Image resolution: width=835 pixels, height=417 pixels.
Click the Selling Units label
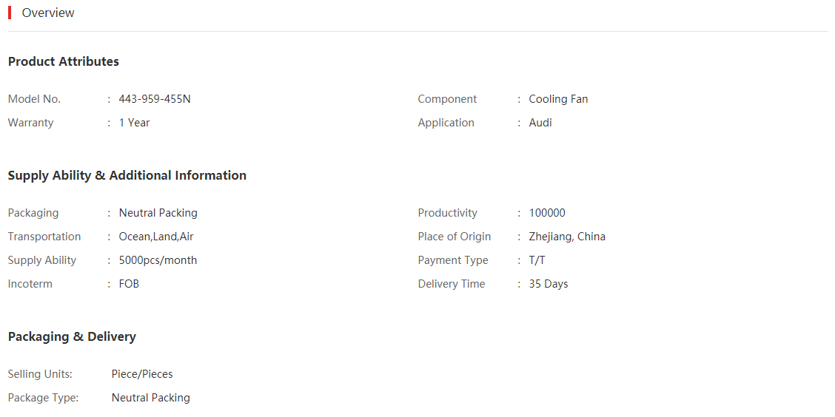40,374
